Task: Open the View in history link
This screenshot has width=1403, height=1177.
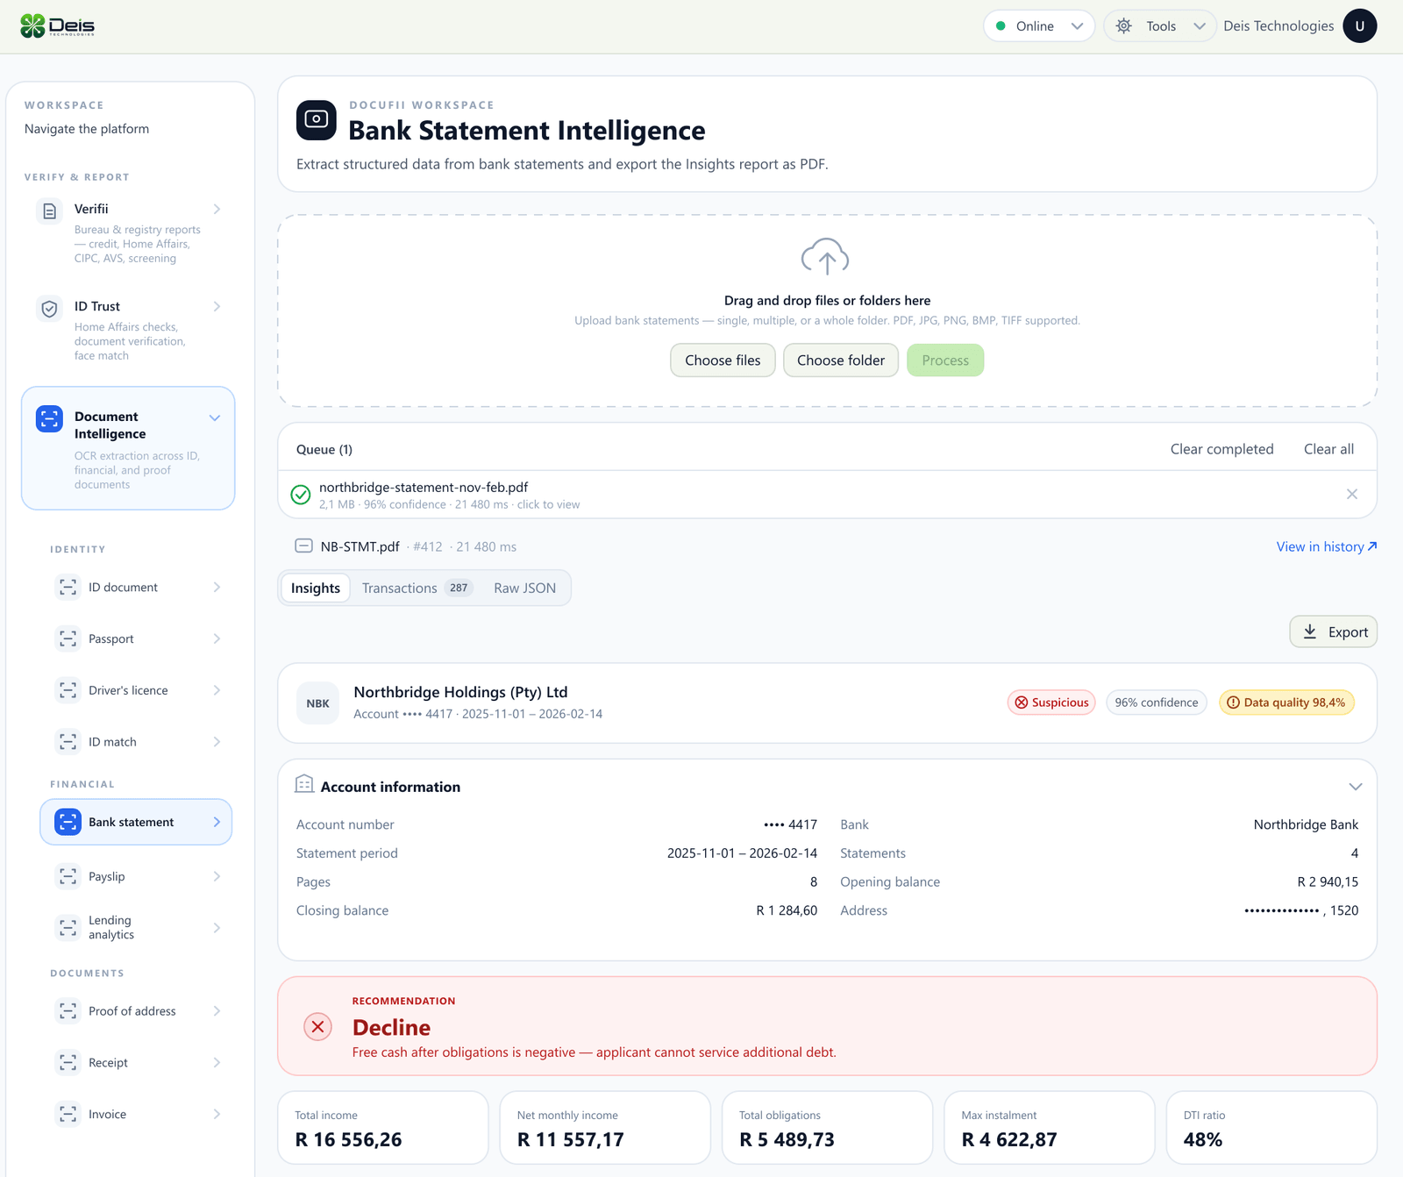Action: [1327, 546]
